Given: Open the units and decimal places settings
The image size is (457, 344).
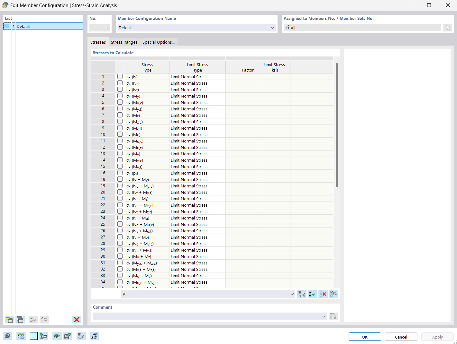Looking at the screenshot, I should [21, 336].
